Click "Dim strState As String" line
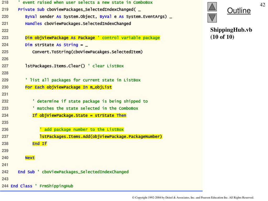 pyautogui.click(x=57, y=45)
